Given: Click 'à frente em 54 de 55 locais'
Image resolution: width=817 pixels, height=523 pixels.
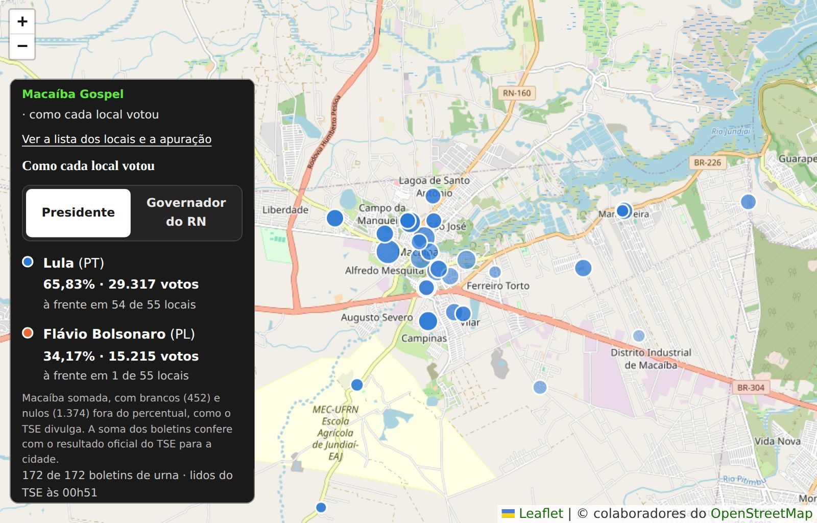Looking at the screenshot, I should [119, 304].
